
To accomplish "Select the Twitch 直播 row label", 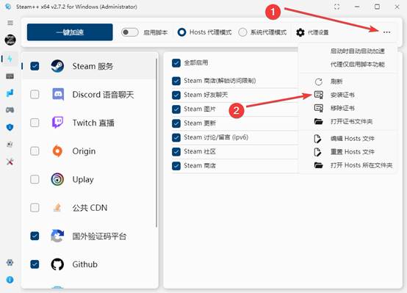I will [x=93, y=123].
